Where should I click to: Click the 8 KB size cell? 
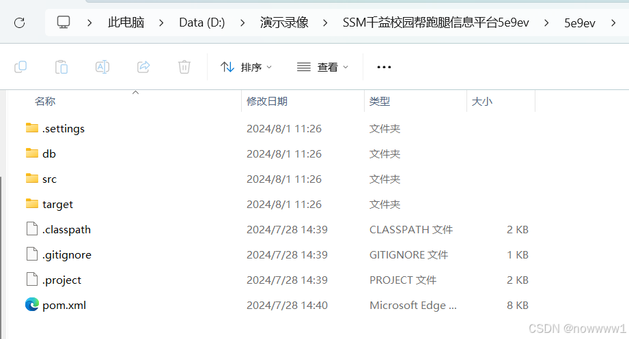[x=518, y=306]
